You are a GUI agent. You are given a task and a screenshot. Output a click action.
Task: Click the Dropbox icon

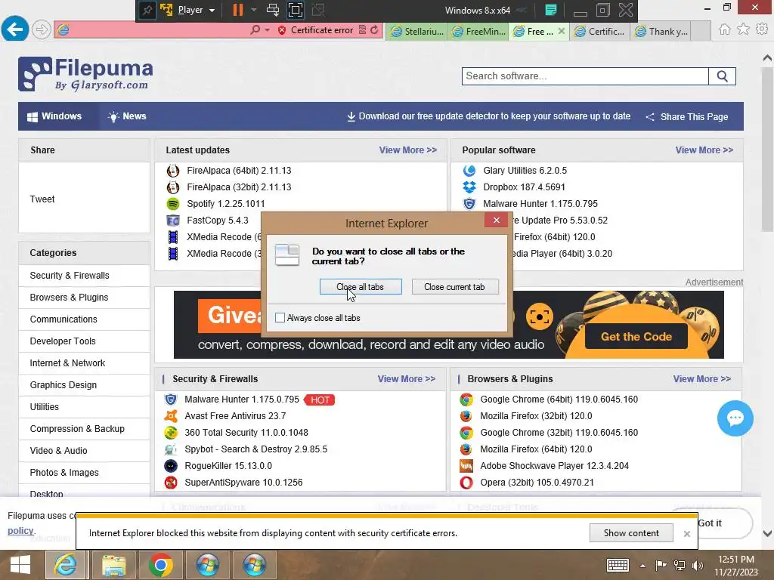(x=469, y=187)
